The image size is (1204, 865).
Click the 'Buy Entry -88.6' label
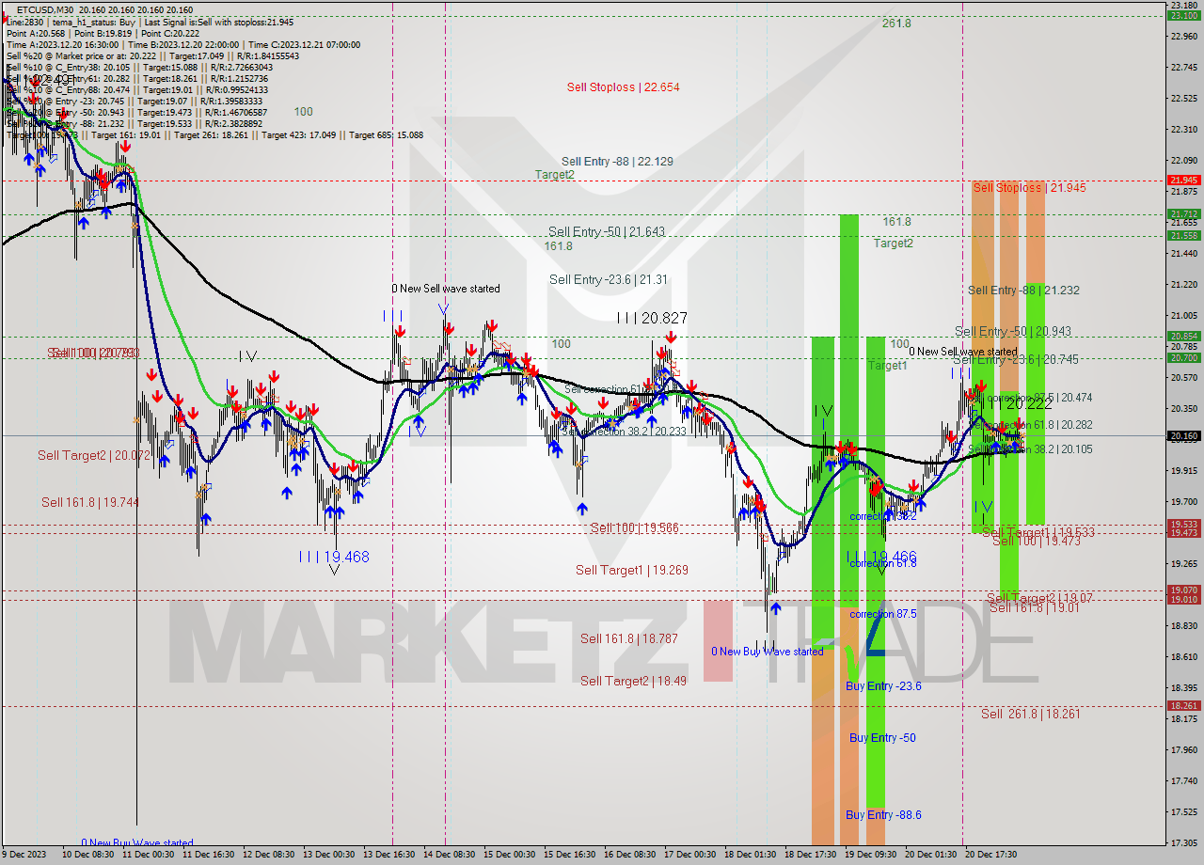(x=883, y=815)
